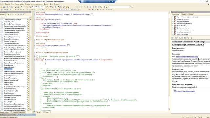
Task: Click the magnifier search icon beside the ОбъектМетаданных field
Action: click(30, 7)
